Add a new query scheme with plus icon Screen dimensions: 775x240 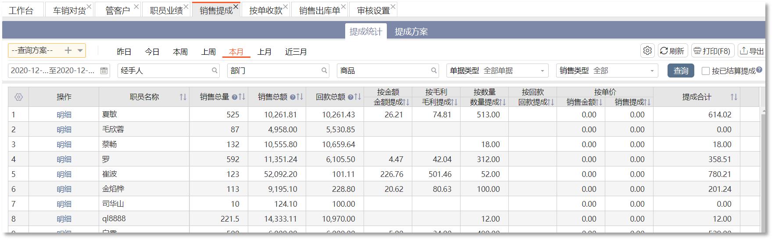68,50
